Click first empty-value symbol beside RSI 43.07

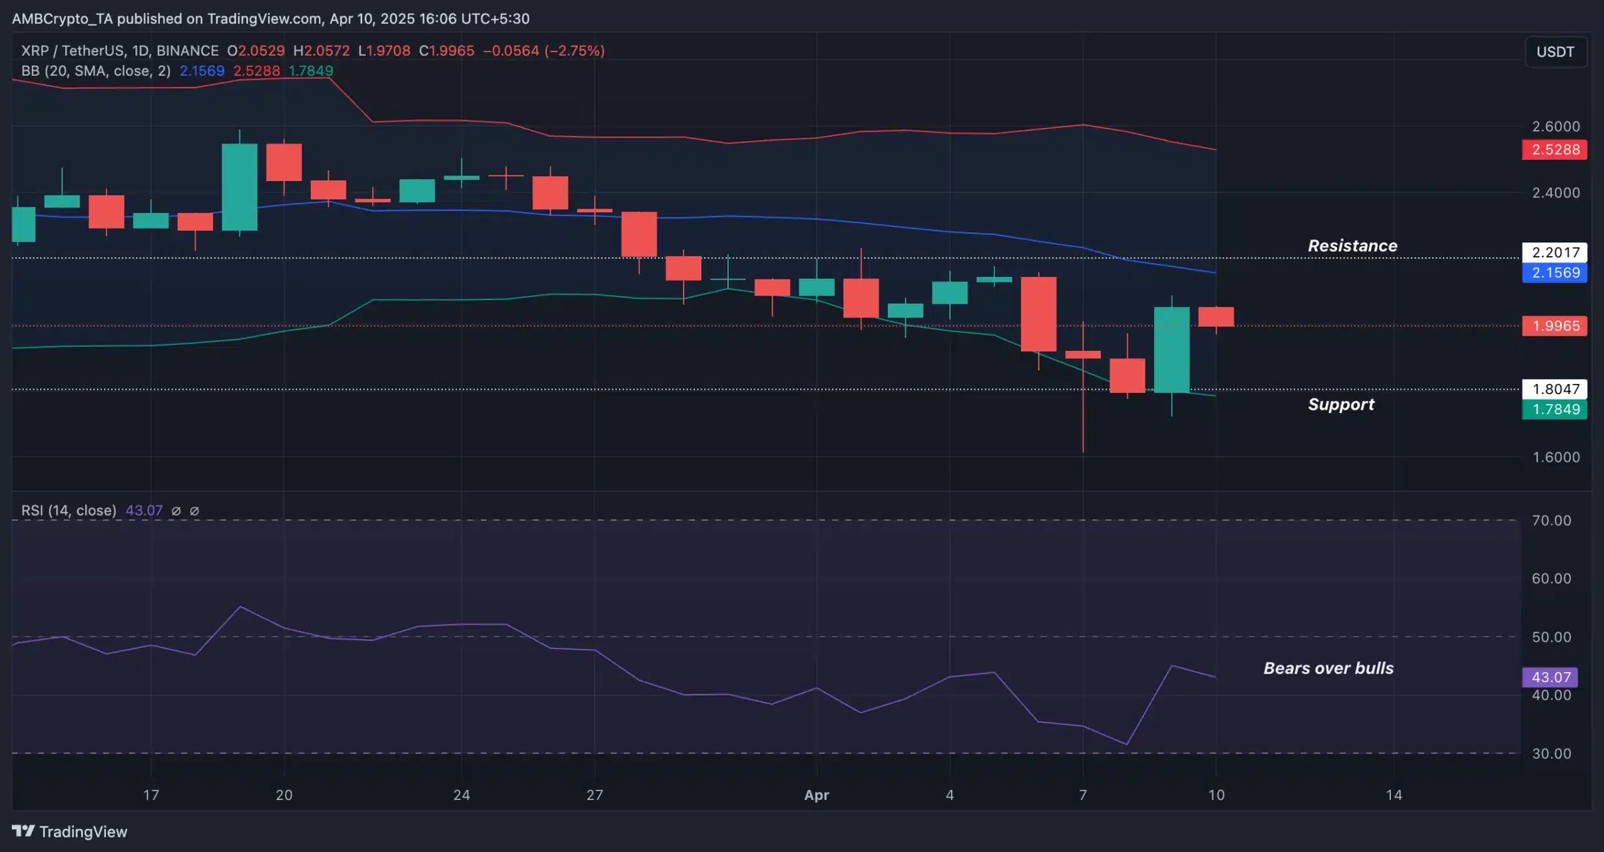click(176, 511)
